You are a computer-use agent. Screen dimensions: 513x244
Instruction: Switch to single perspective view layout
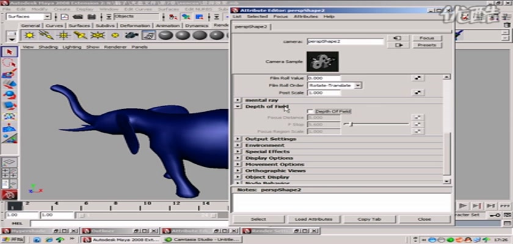click(10, 162)
